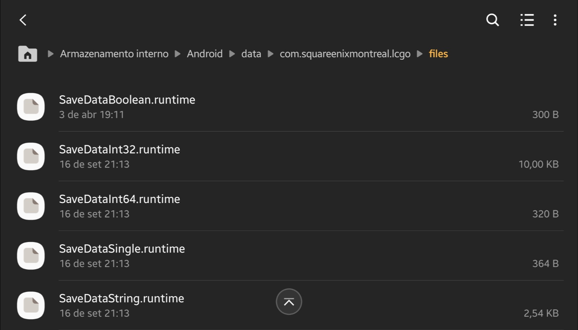Open the SaveDataBoolean.runtime file name
Image resolution: width=578 pixels, height=330 pixels.
coord(127,100)
